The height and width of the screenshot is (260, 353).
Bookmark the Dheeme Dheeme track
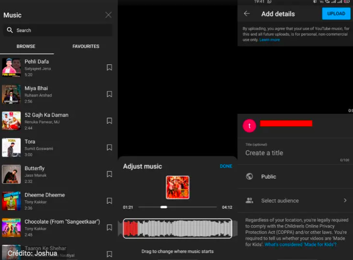pyautogui.click(x=109, y=201)
